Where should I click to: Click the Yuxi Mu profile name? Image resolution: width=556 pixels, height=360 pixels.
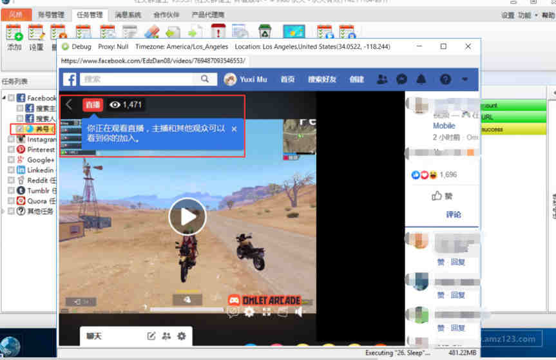click(x=253, y=79)
